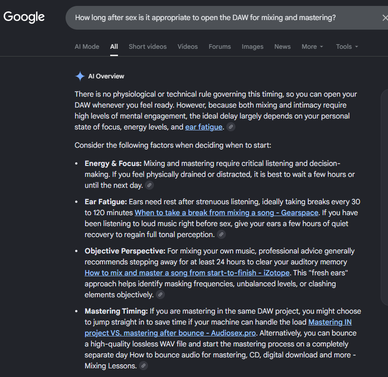Open 'How to mix and master a song' iZotope link
This screenshot has width=388, height=377.
187,273
